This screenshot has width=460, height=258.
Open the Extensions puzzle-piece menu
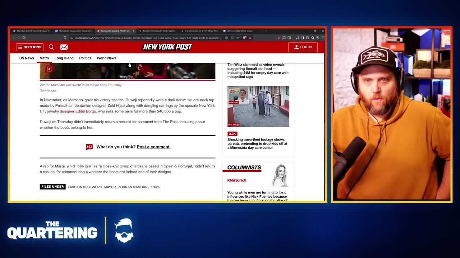[x=284, y=38]
